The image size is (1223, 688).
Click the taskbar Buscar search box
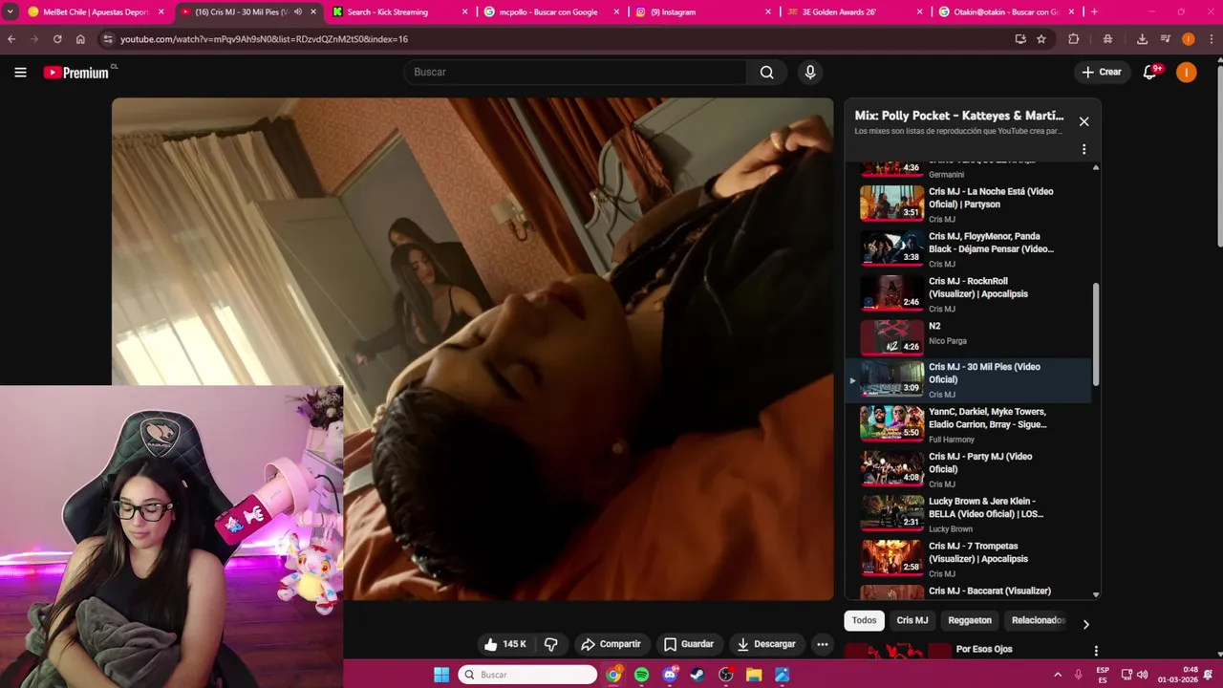(527, 675)
